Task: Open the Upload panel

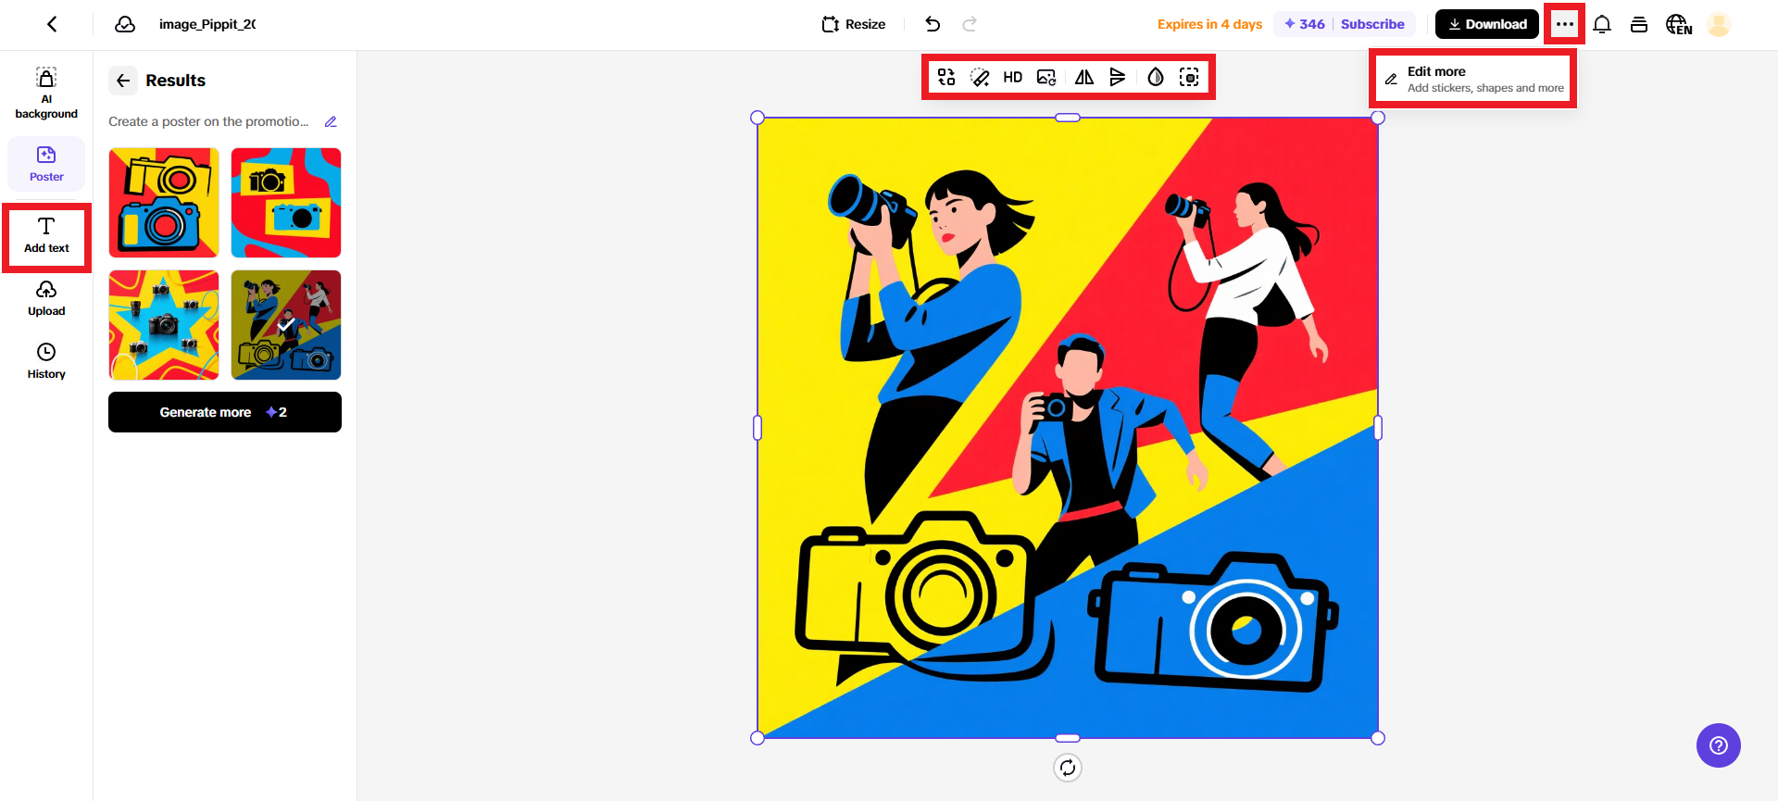Action: pyautogui.click(x=46, y=299)
